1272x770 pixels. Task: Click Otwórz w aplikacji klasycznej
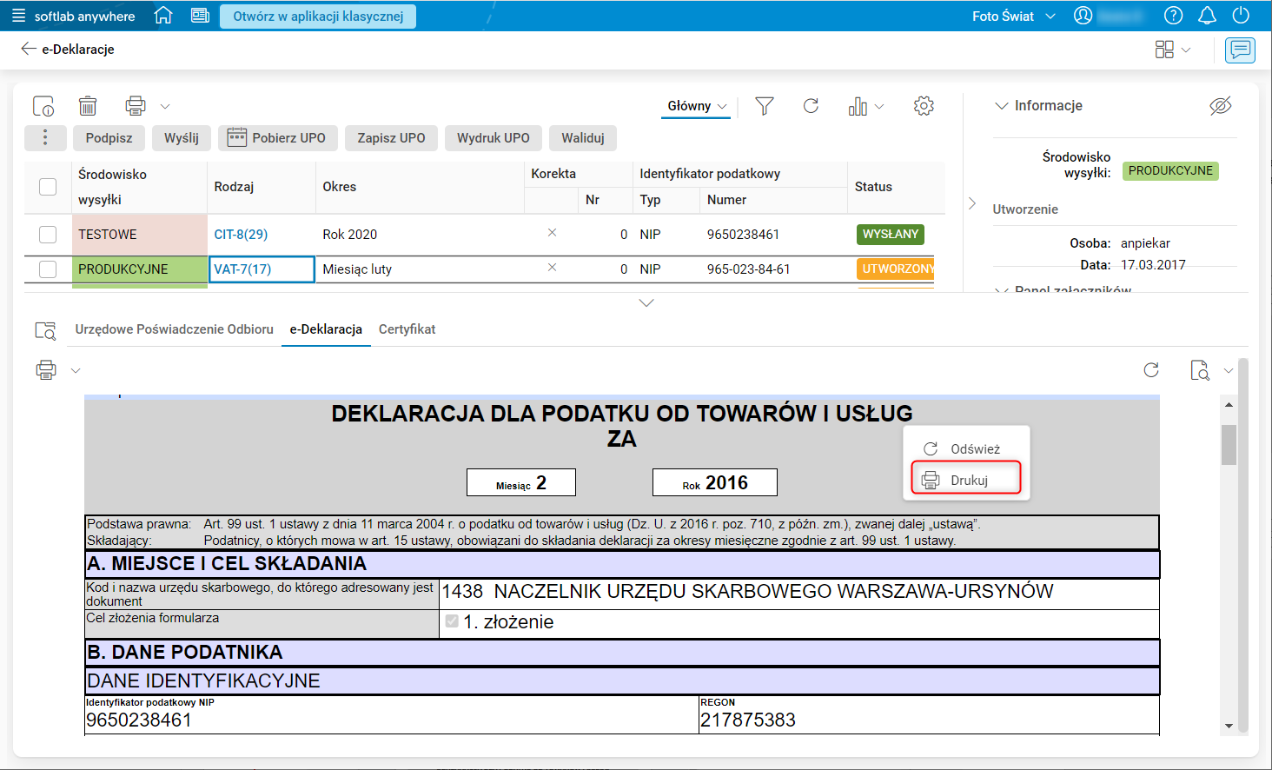[x=317, y=16]
